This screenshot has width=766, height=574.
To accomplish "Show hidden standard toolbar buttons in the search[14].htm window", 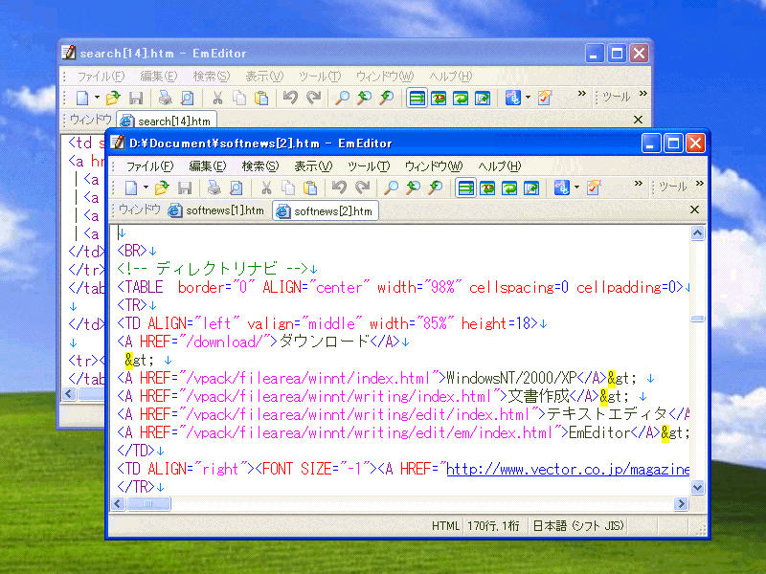I will tap(582, 94).
